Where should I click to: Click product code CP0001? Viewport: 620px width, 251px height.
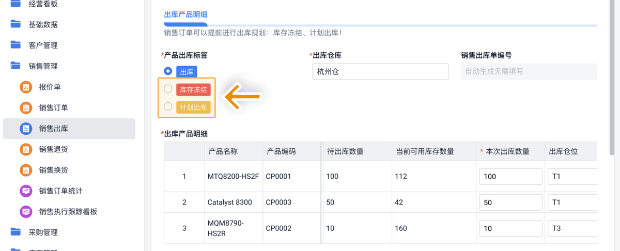point(278,176)
